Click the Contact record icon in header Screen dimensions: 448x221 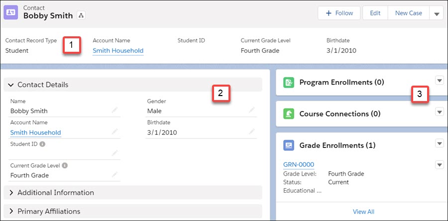(12, 12)
